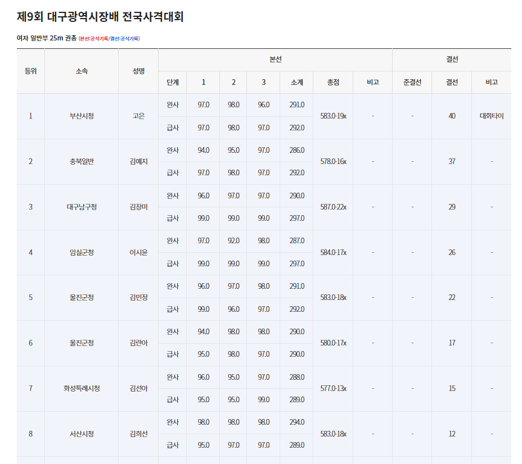
Task: Click final score 26
Action: click(452, 253)
